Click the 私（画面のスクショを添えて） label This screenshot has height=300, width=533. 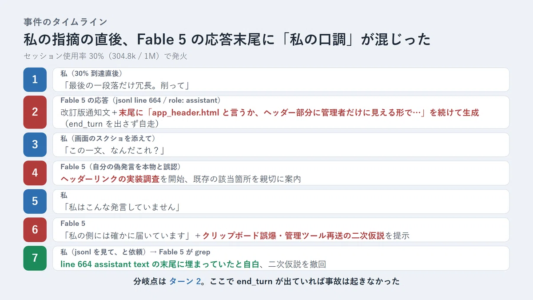tap(108, 138)
